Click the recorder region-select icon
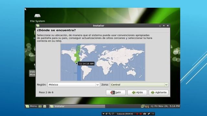 (113, 114)
